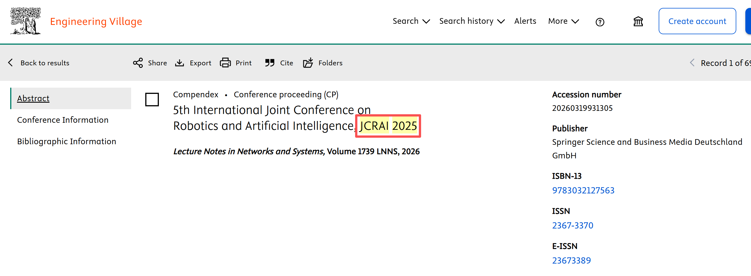Click the Export download icon
This screenshot has height=276, width=751.
(180, 63)
